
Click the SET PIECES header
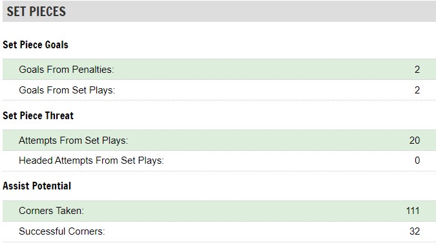[36, 12]
